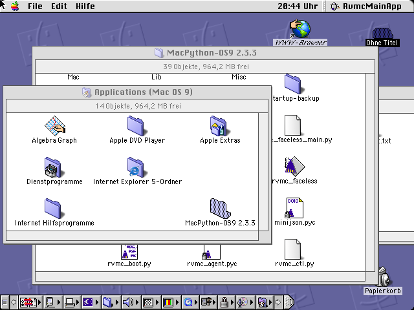Click horizontal scrollbar of MacPython-OS9 window

click(x=200, y=276)
